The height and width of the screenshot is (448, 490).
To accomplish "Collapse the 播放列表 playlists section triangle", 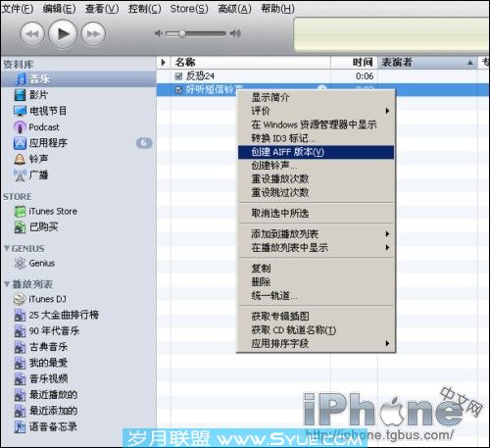I will point(7,283).
